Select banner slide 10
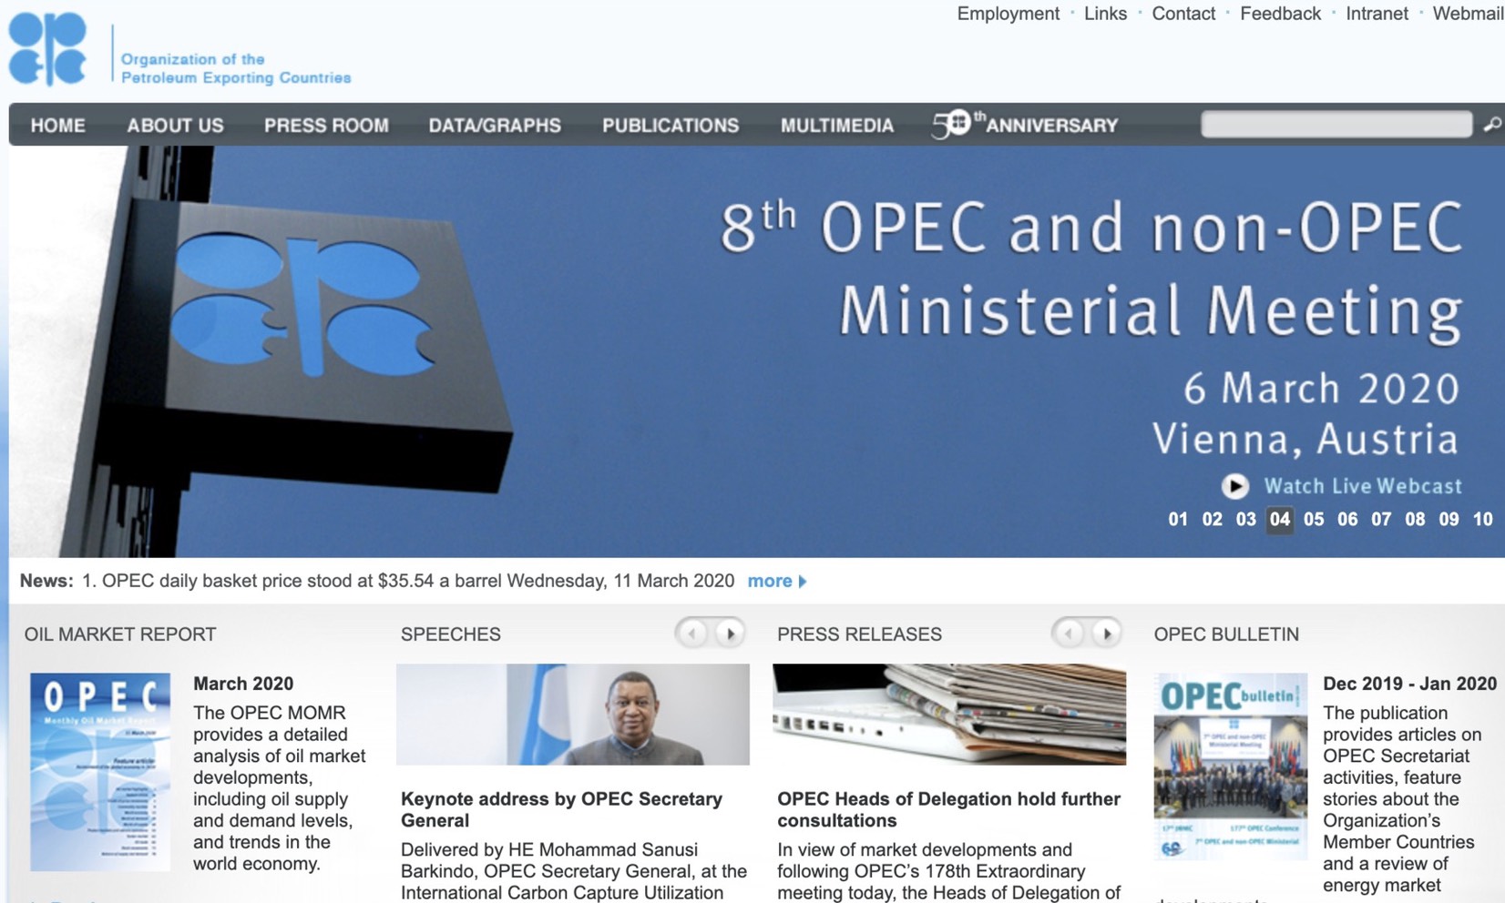The image size is (1505, 903). tap(1483, 519)
